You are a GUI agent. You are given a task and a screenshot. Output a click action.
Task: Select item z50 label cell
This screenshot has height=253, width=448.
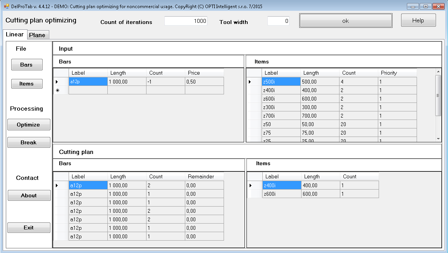point(281,124)
